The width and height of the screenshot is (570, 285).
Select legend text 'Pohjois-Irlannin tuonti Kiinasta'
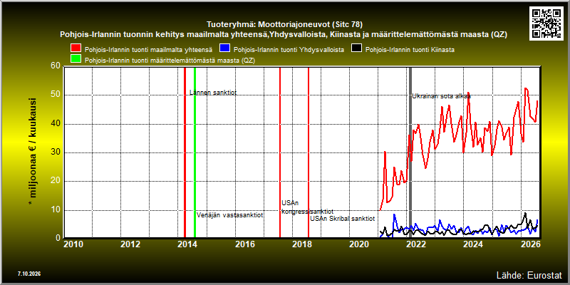[410, 49]
